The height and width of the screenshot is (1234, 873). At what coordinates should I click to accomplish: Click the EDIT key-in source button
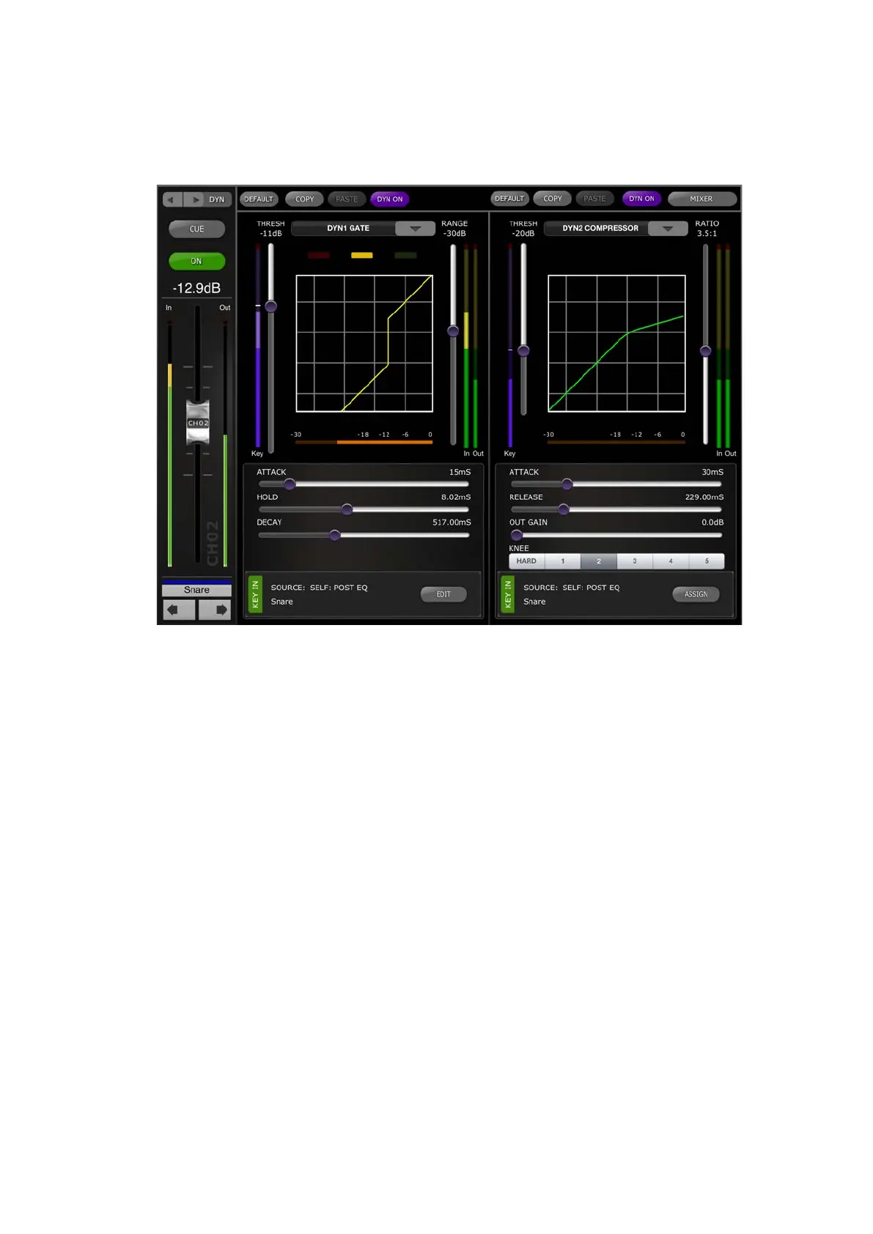(x=443, y=594)
